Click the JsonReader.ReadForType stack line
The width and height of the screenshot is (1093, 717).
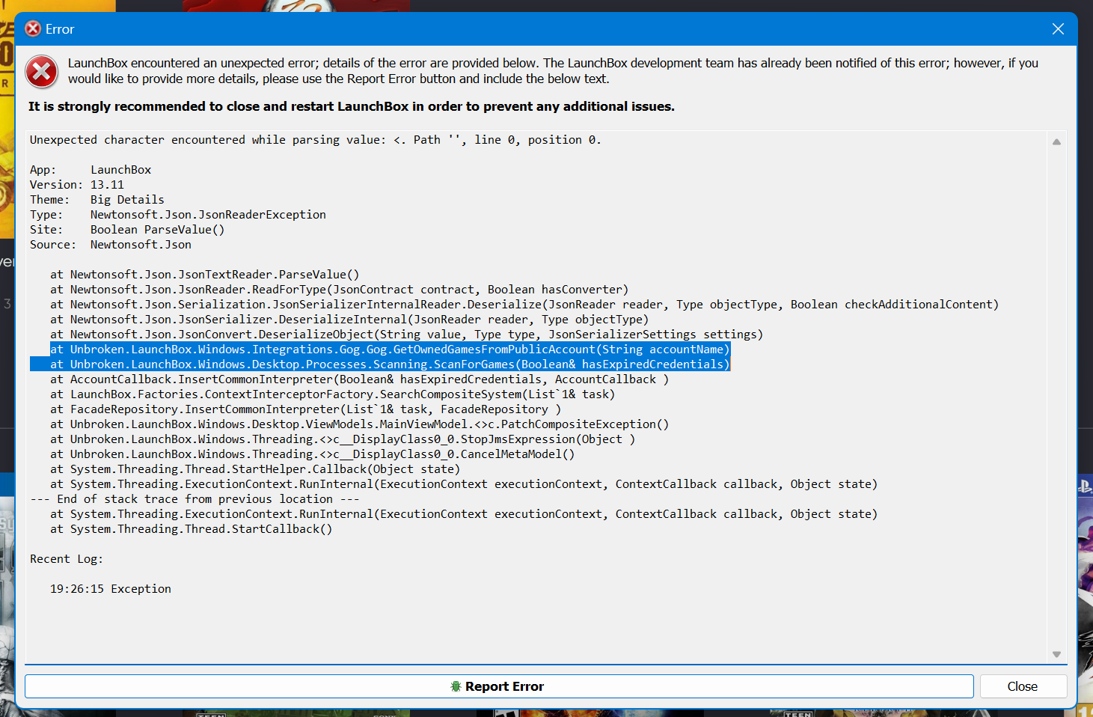(x=340, y=290)
